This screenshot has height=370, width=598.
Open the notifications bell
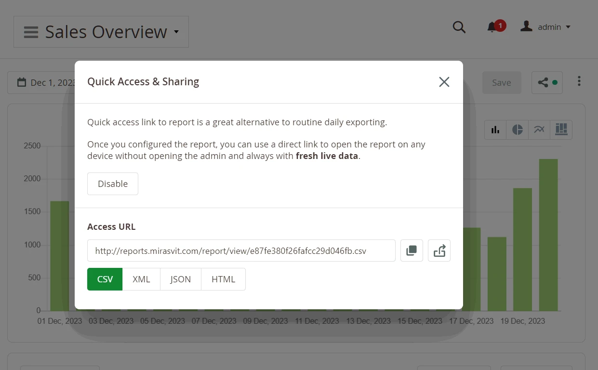click(x=492, y=27)
